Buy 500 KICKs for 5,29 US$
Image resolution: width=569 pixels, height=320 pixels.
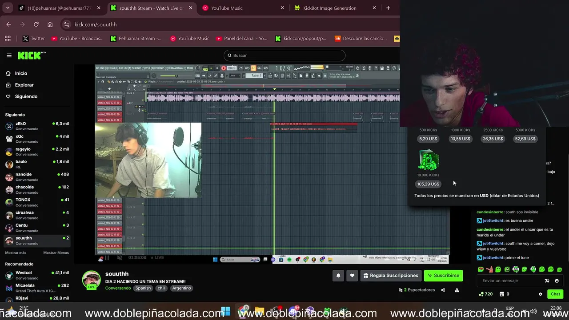[x=428, y=139]
